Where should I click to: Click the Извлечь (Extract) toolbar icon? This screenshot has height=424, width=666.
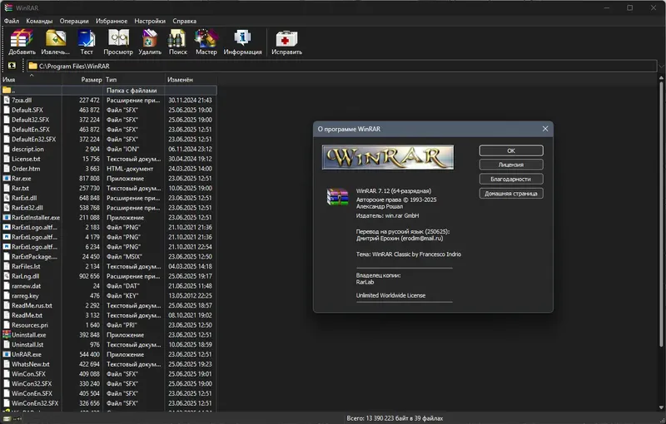pyautogui.click(x=55, y=42)
